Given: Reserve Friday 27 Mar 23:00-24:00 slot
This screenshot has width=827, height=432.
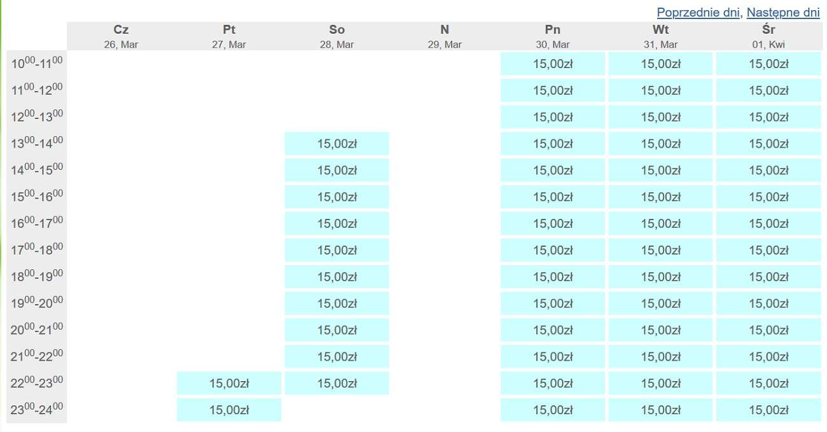Looking at the screenshot, I should tap(229, 410).
